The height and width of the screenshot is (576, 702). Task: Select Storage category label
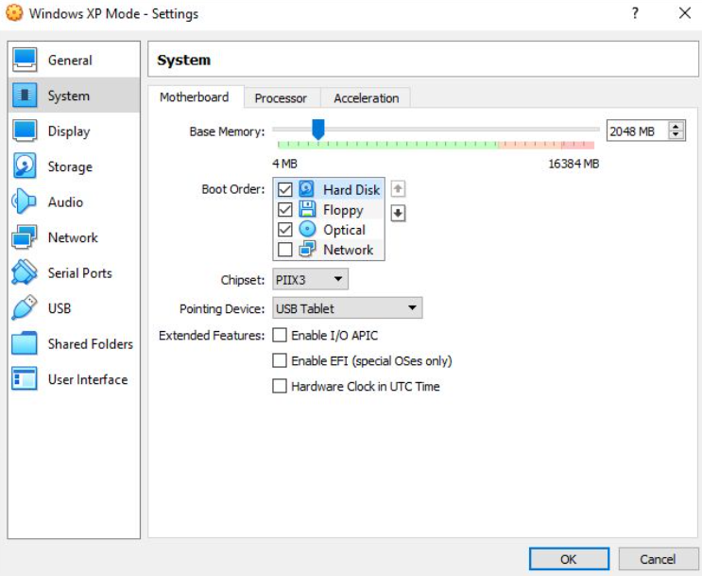click(70, 166)
